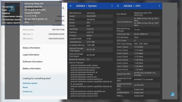Select the Bluetooth Version row

click(x=91, y=59)
